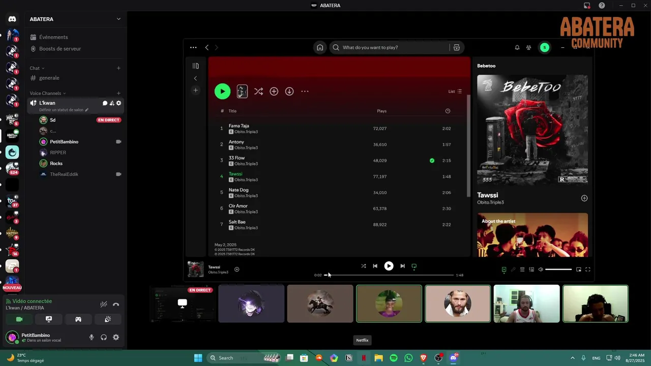Deafen audio with headphones icon

(x=104, y=337)
